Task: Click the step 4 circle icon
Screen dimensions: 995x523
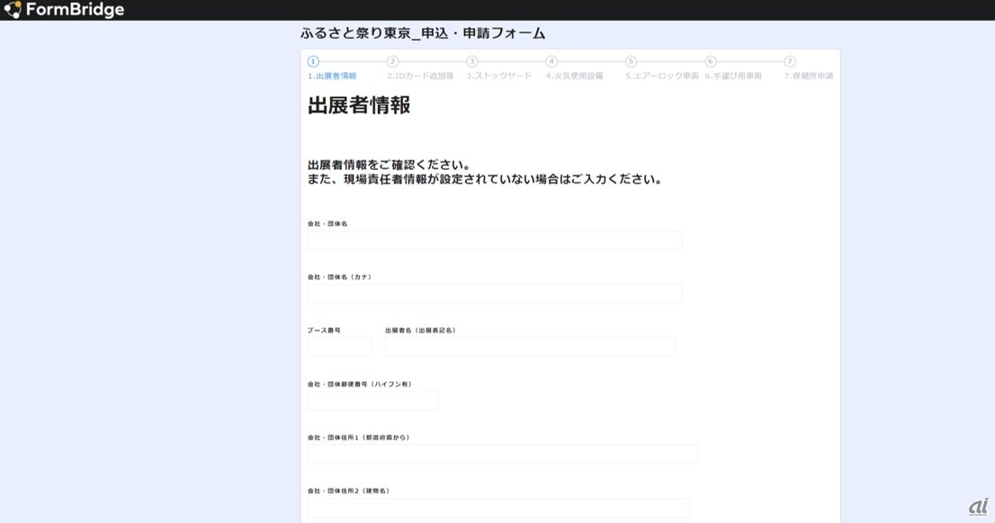Action: pos(551,61)
